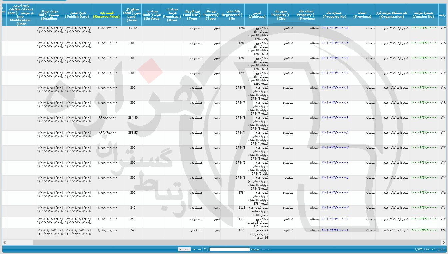The width and height of the screenshot is (448, 254).
Task: Select the reserve price ۱,۱۸۸,۷۴۰,۰۰۰ cell
Action: click(x=107, y=33)
